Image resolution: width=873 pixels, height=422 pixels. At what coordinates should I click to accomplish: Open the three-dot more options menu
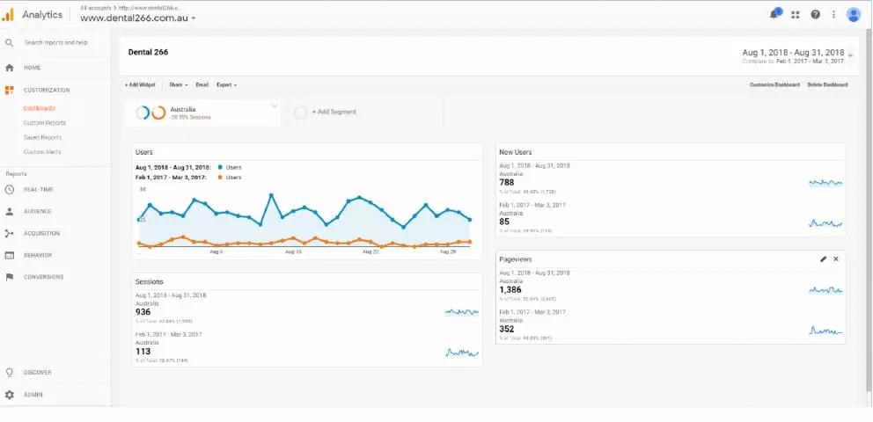pos(833,14)
